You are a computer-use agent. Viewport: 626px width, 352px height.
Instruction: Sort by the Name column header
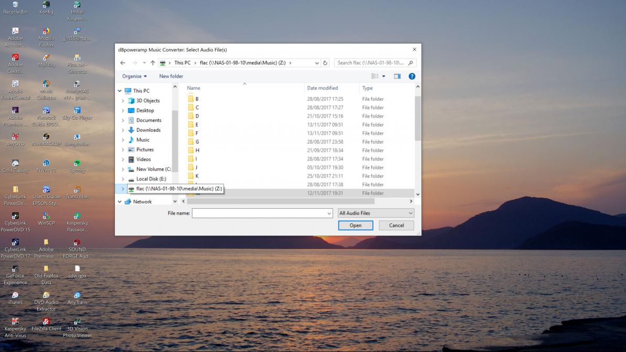click(194, 88)
